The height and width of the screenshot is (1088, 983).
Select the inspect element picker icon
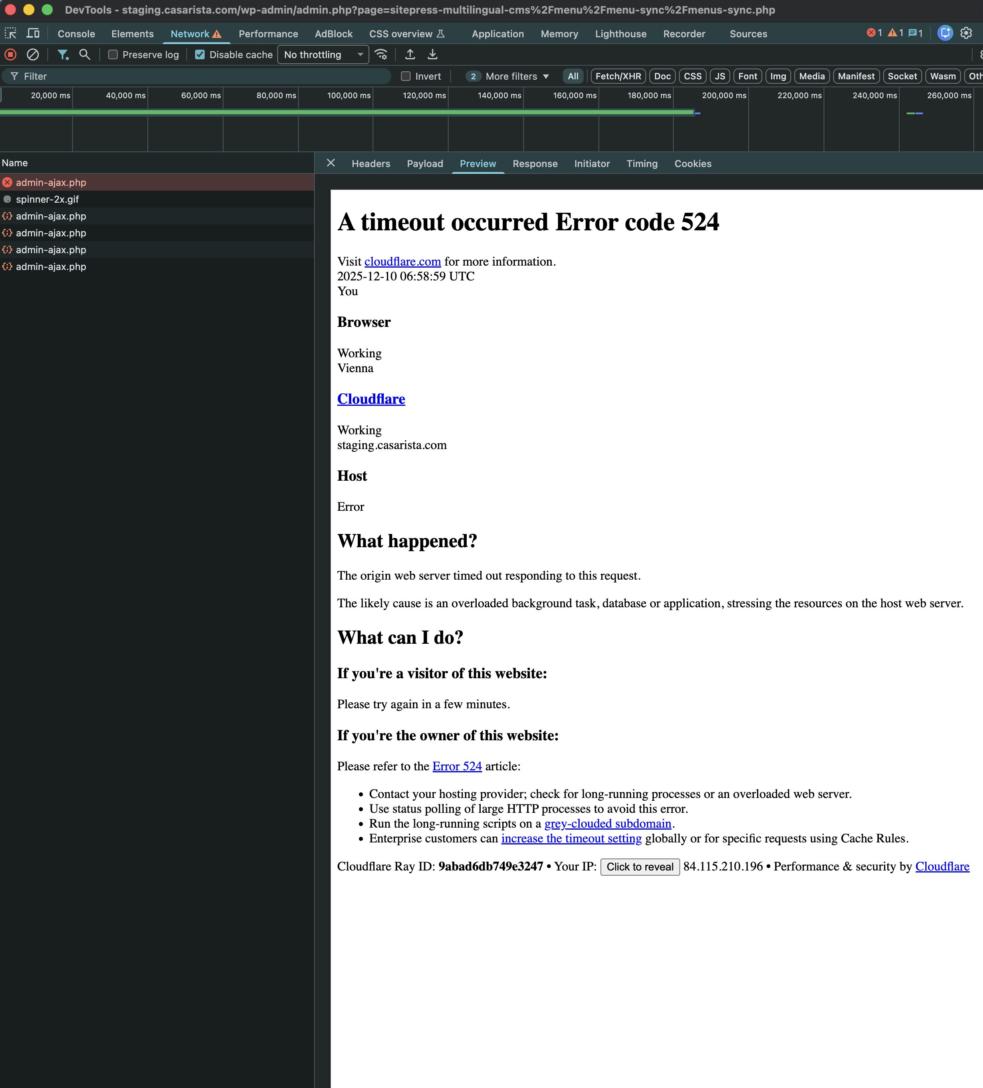(x=10, y=34)
